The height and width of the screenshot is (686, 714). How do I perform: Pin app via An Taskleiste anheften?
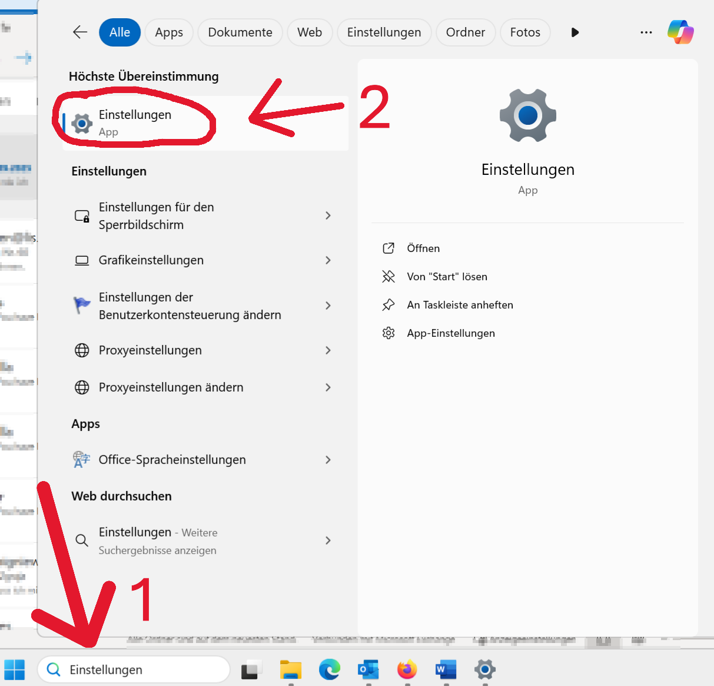(x=460, y=305)
